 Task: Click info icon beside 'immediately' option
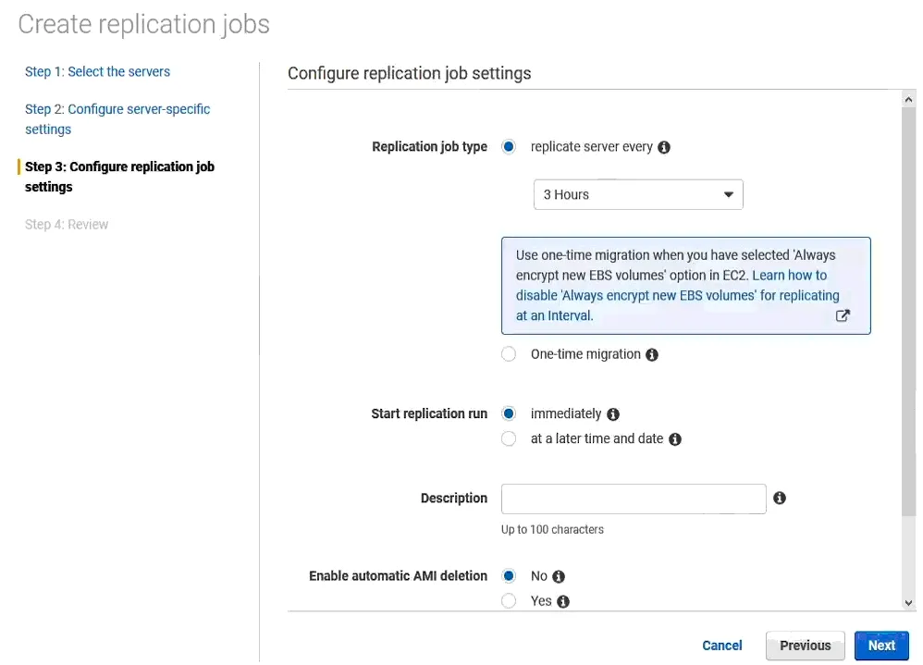pyautogui.click(x=613, y=414)
